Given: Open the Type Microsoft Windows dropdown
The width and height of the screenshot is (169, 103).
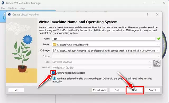Looking at the screenshot, I should (150, 62).
